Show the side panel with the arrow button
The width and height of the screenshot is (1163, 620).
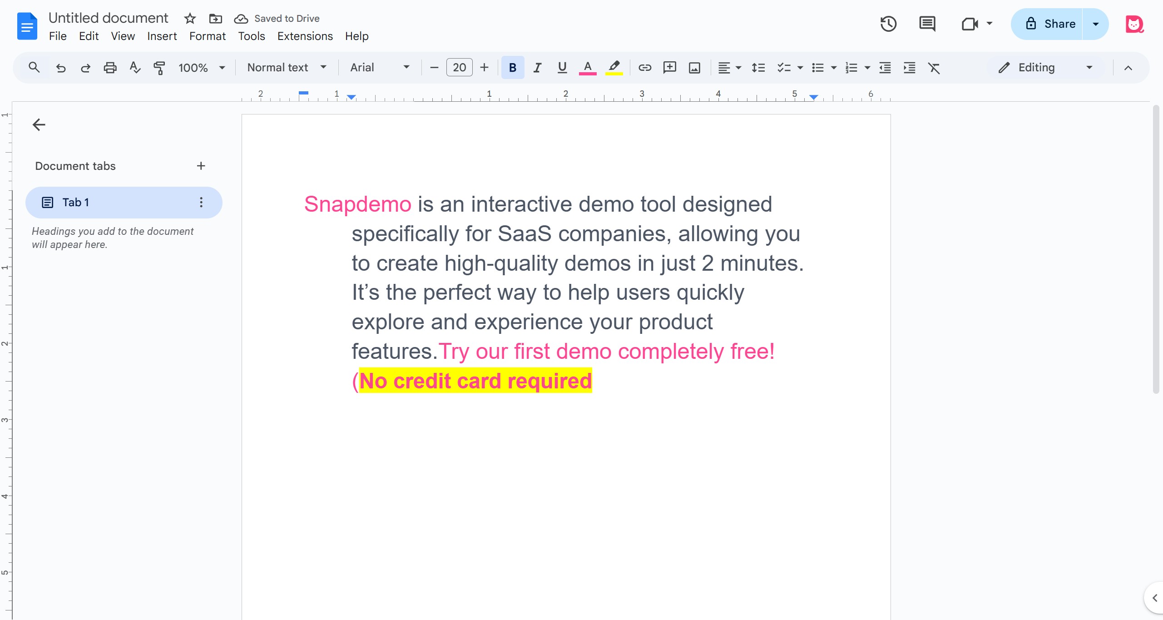point(1154,598)
